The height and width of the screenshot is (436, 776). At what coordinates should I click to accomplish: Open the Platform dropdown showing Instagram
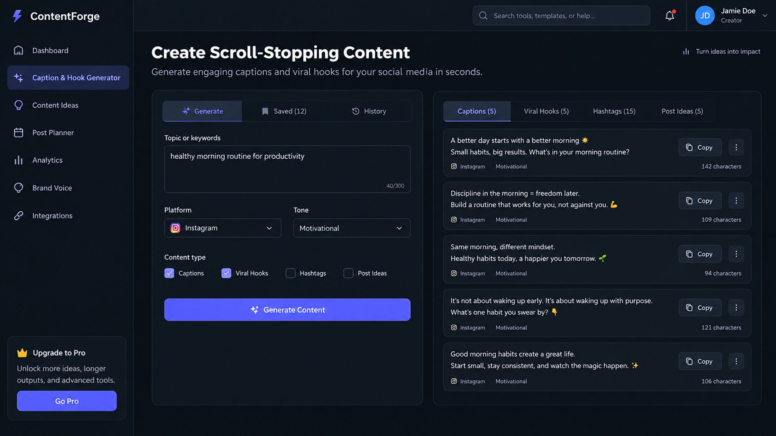[x=223, y=228]
